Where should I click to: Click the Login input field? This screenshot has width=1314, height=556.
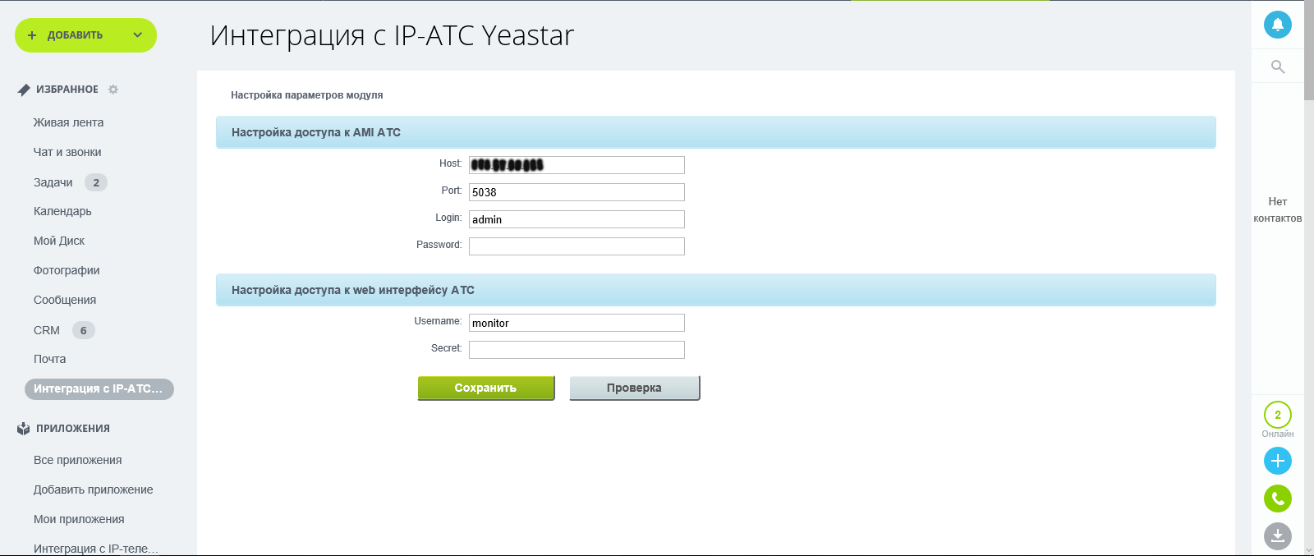click(x=577, y=219)
